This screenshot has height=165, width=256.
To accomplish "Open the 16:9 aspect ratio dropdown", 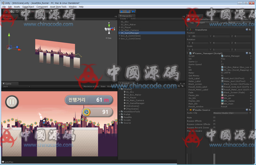I will click(6, 87).
